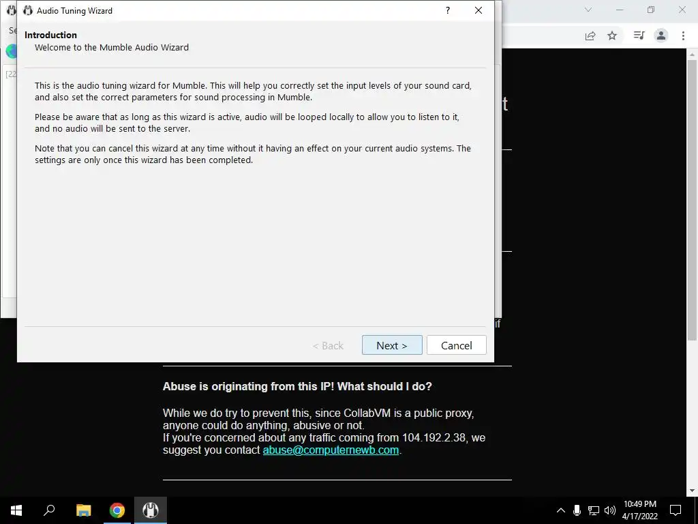Bookmark this page with the star icon
Viewport: 698px width, 524px height.
point(612,35)
